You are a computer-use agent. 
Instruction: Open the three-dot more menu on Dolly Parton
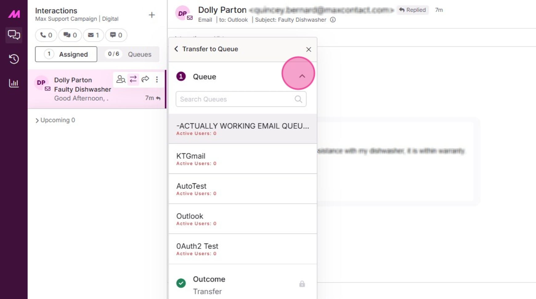click(157, 79)
